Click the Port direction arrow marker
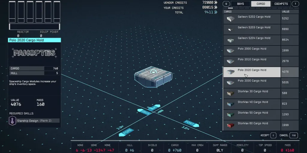 191,123
